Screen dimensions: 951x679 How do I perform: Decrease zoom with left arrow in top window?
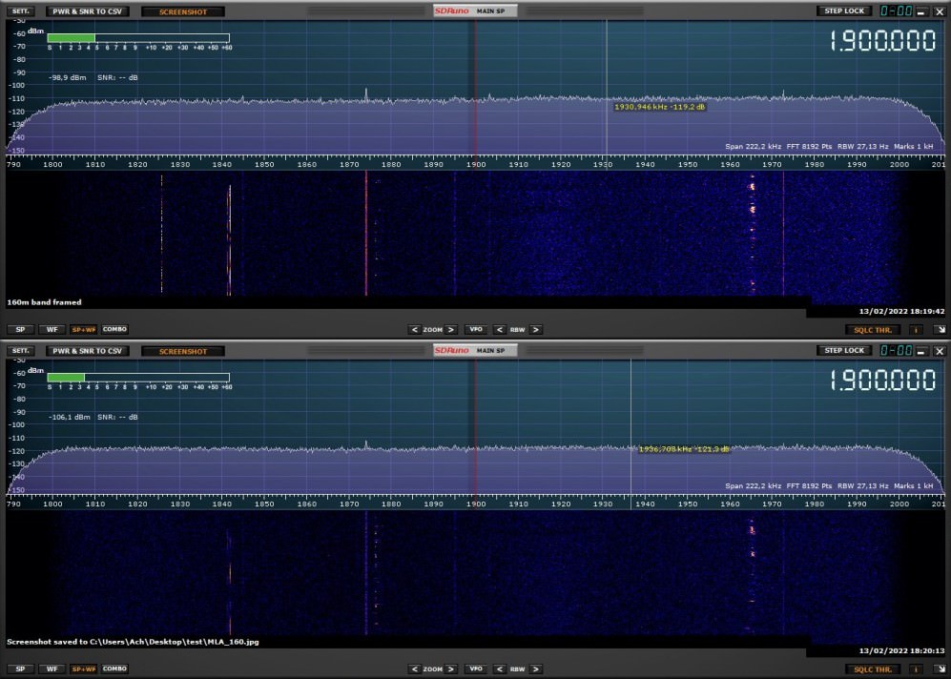[414, 330]
